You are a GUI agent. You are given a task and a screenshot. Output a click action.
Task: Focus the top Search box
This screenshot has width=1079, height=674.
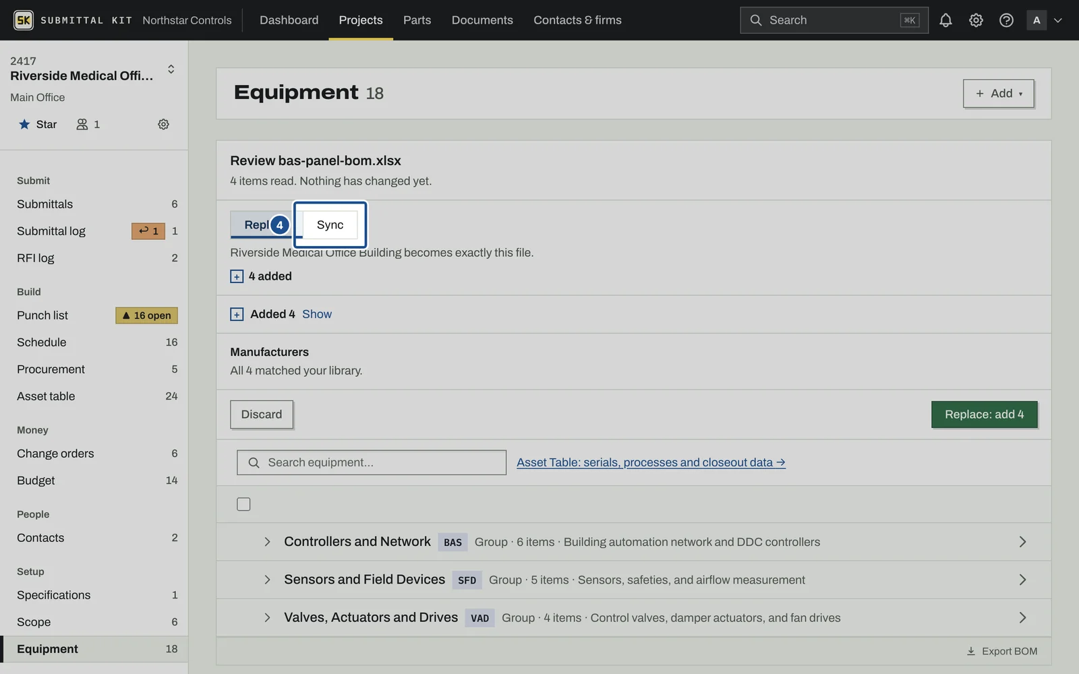[834, 20]
